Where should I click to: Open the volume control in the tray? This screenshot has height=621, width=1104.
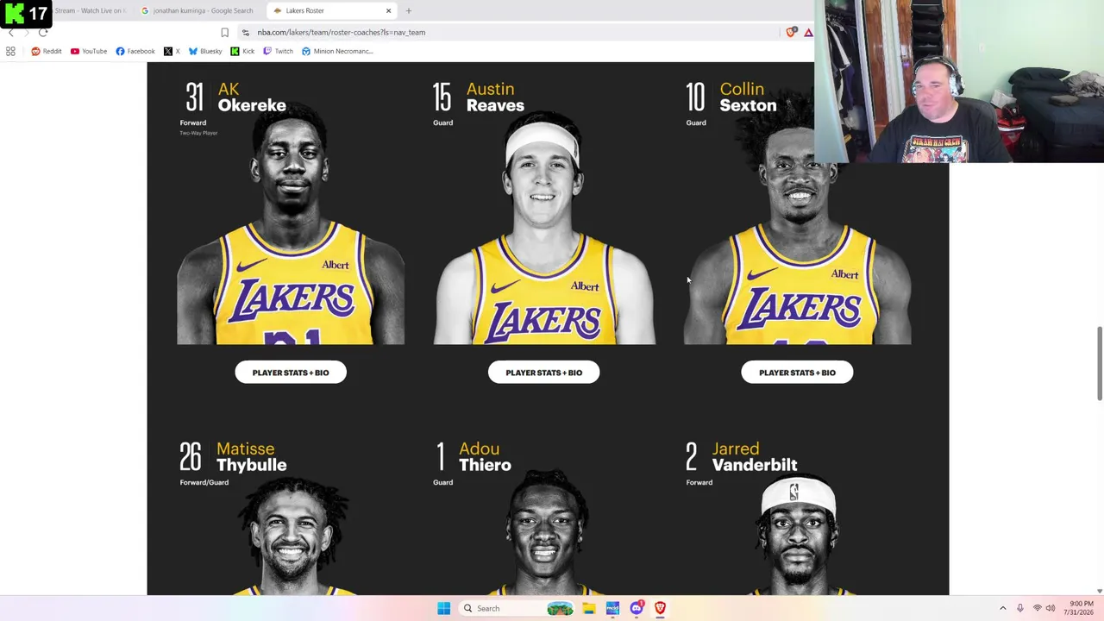coord(1051,608)
